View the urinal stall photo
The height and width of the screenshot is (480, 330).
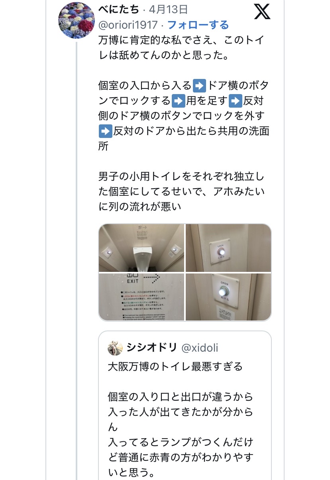point(141,248)
